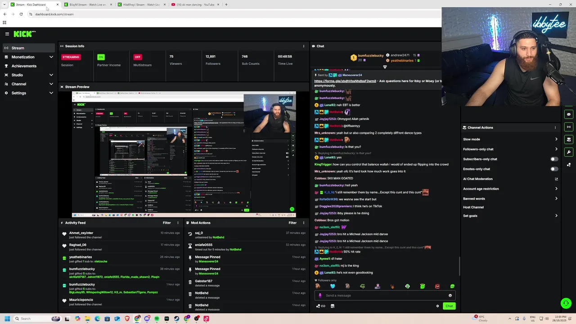The image size is (576, 324).
Task: Select the blue heart emote in emote row
Action: point(333,286)
